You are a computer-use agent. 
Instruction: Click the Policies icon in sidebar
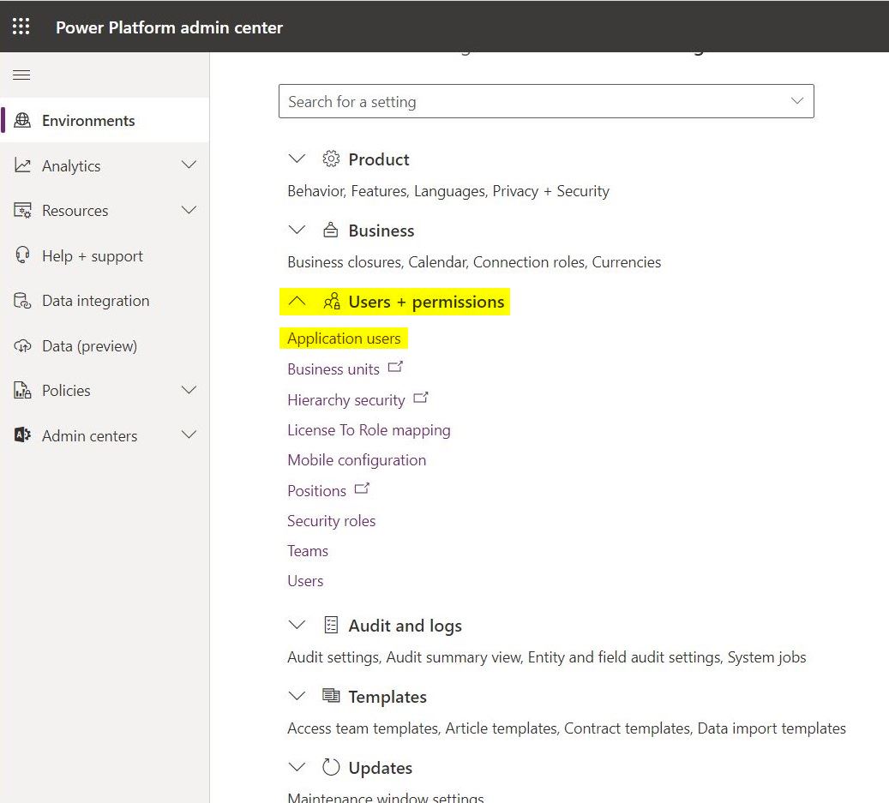pos(22,391)
